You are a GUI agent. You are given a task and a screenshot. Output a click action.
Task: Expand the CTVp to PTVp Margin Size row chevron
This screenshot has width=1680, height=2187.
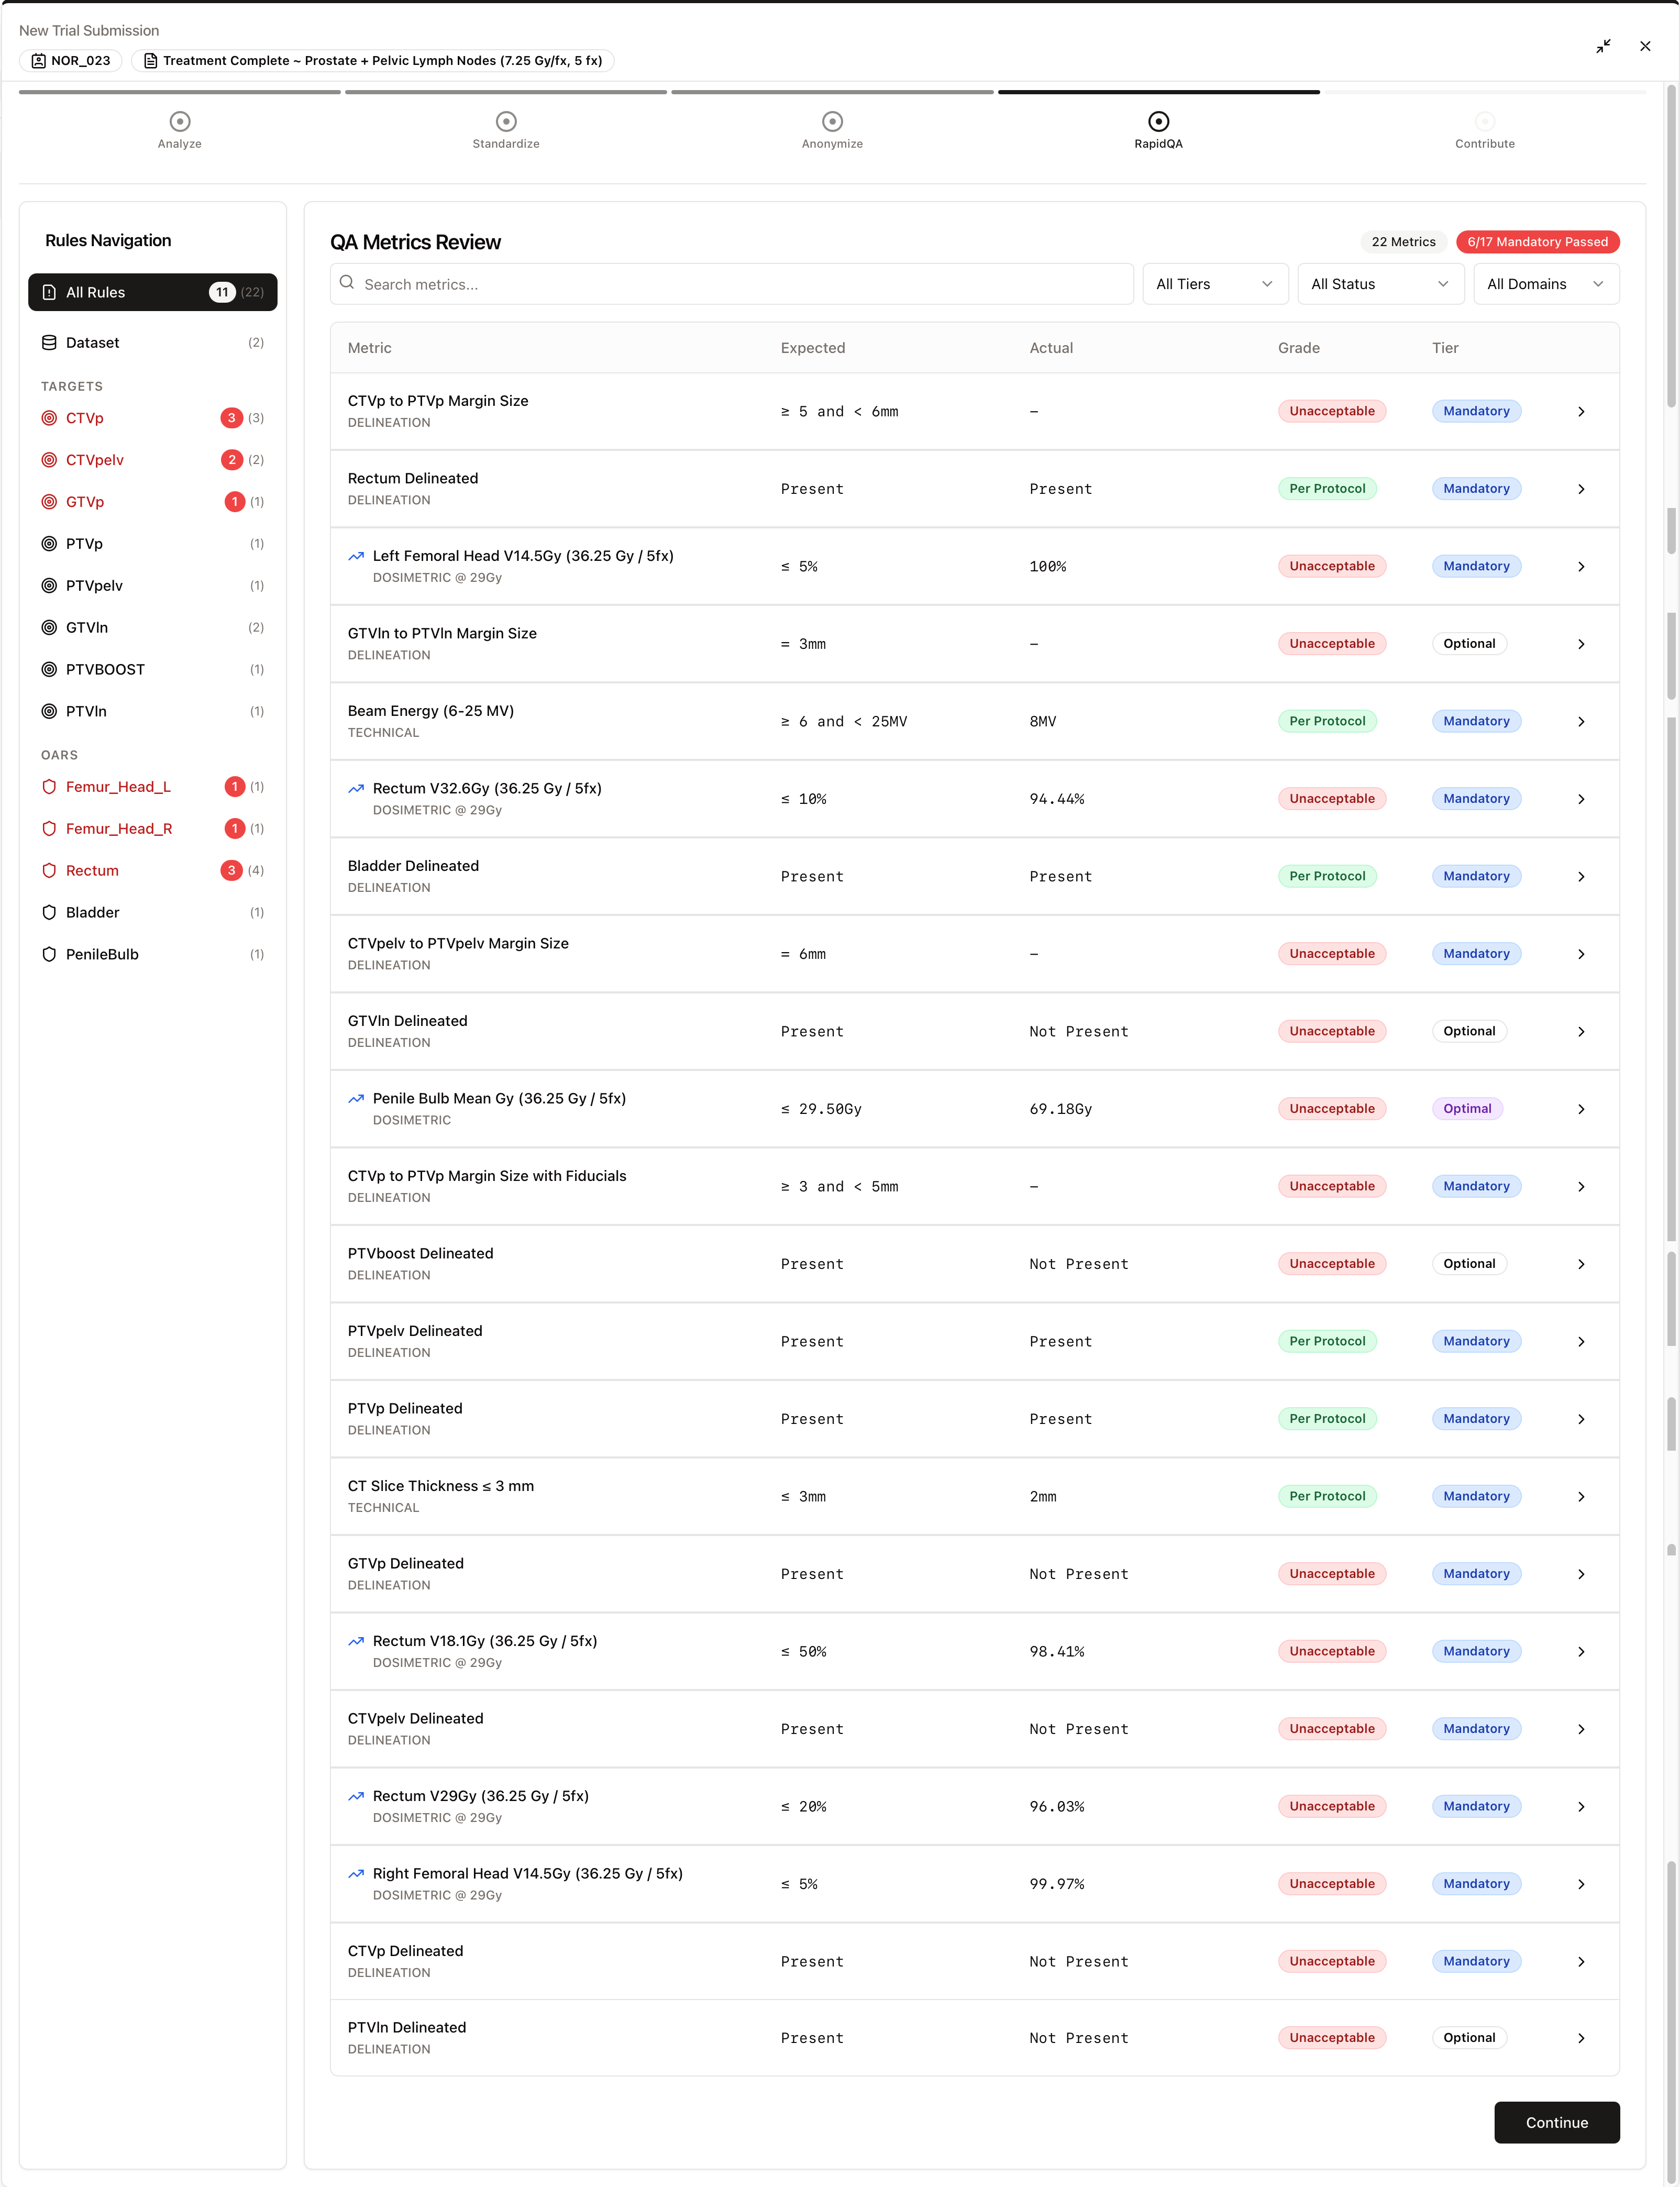pos(1581,412)
